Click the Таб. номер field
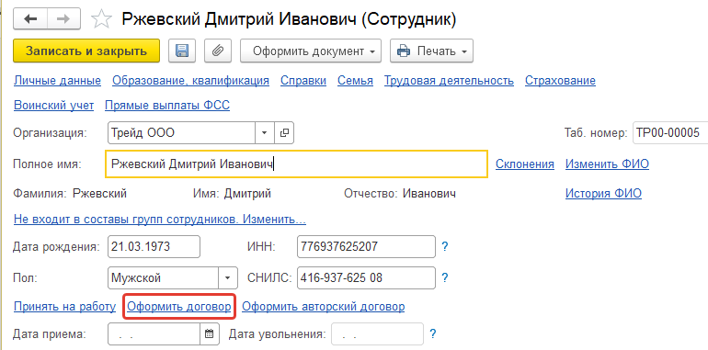The height and width of the screenshot is (350, 708). 670,133
